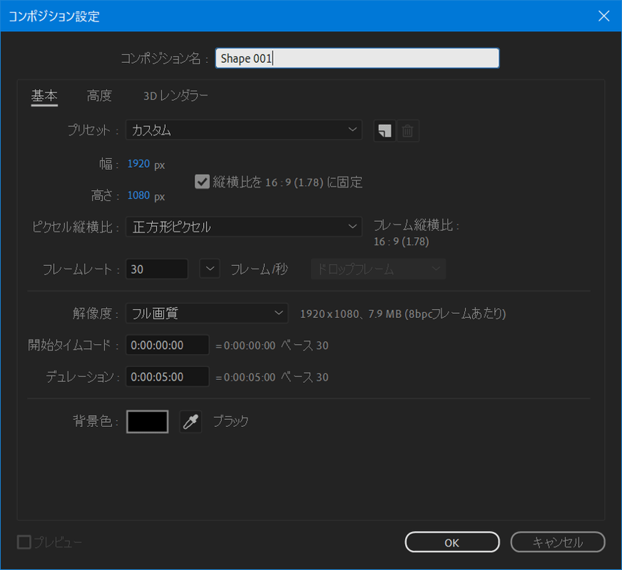Viewport: 622px width, 570px height.
Task: Click the OK button
Action: (x=452, y=542)
